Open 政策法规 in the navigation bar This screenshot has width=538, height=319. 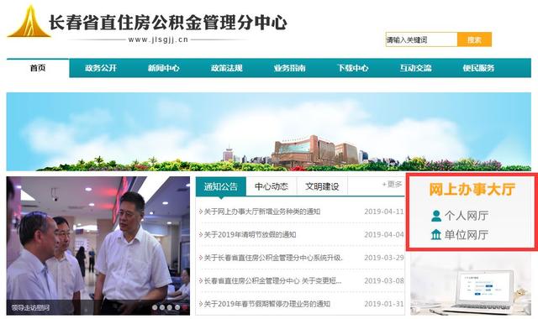click(226, 68)
